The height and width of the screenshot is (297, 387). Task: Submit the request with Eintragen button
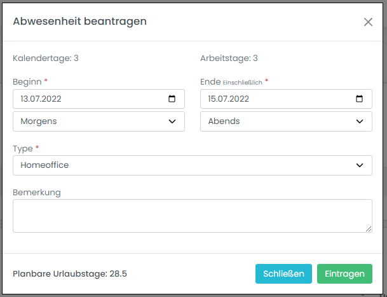[344, 273]
